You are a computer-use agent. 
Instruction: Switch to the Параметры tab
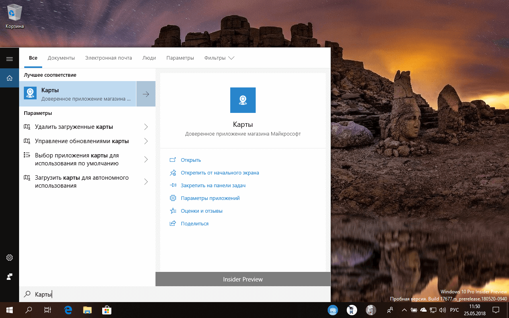180,58
